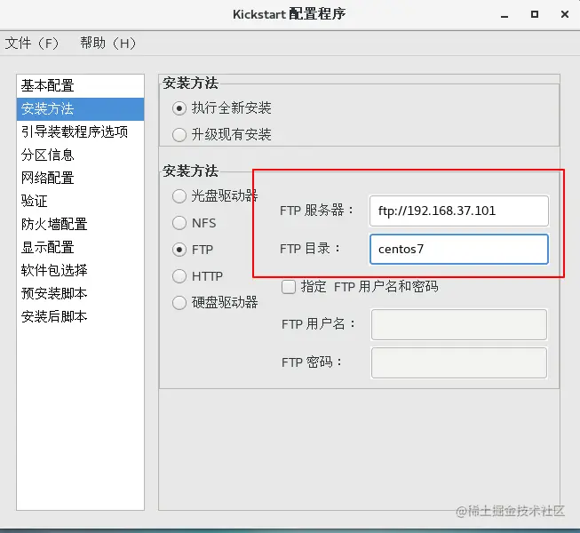Click the FTP 用户名 input field
Image resolution: width=580 pixels, height=533 pixels.
click(x=458, y=324)
